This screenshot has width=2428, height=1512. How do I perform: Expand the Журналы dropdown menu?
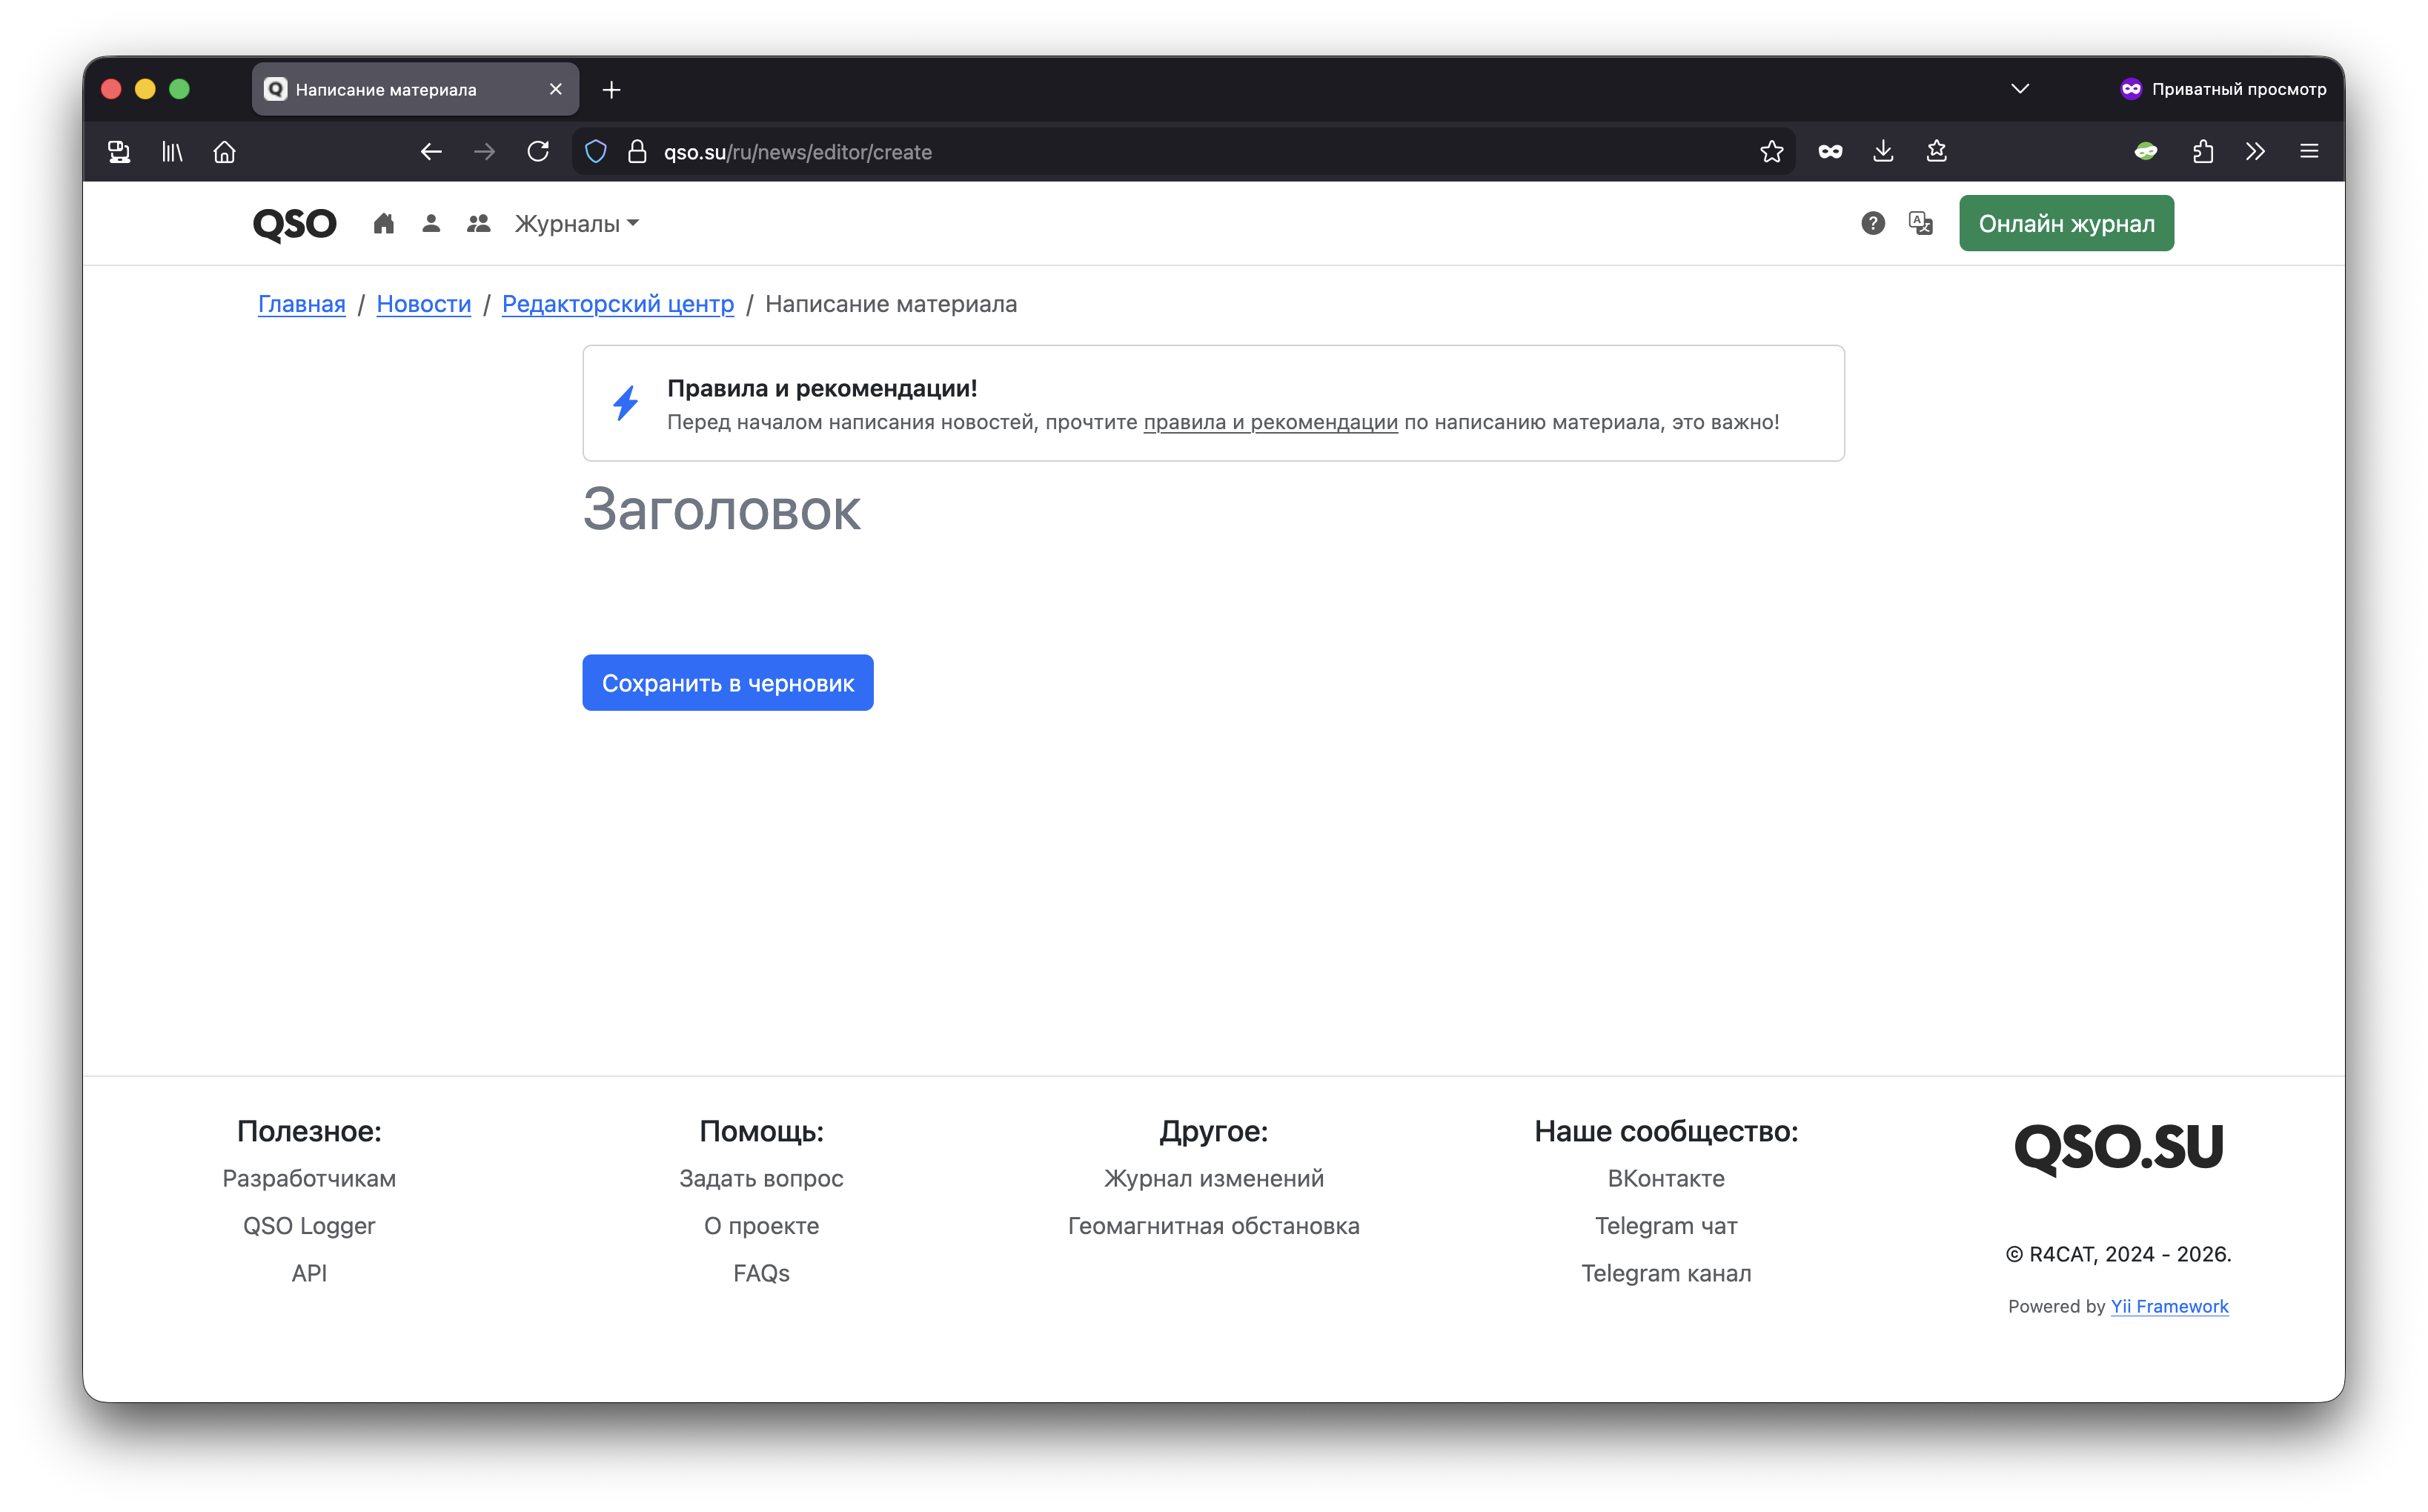[576, 223]
